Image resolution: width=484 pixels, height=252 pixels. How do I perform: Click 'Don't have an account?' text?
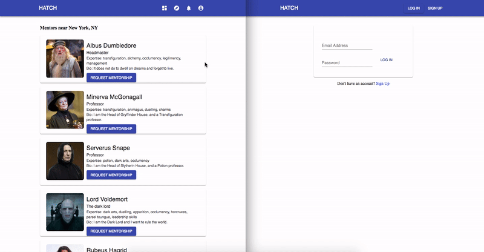click(x=356, y=84)
